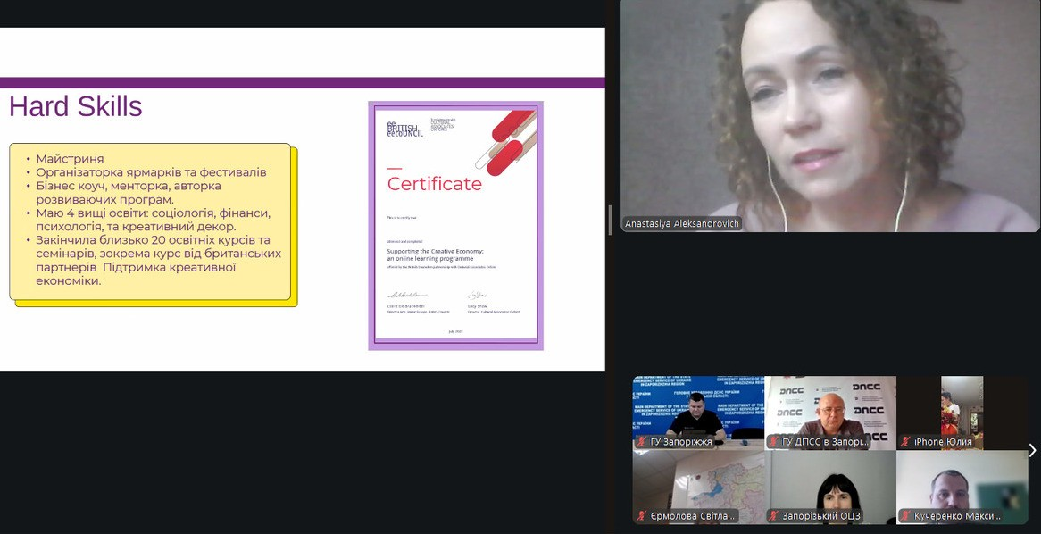Click muted mic icon beside Запорізький ОЦЗ
The width and height of the screenshot is (1041, 534).
click(x=773, y=516)
